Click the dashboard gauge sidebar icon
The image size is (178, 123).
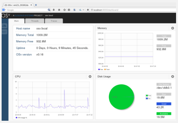pos(5,26)
